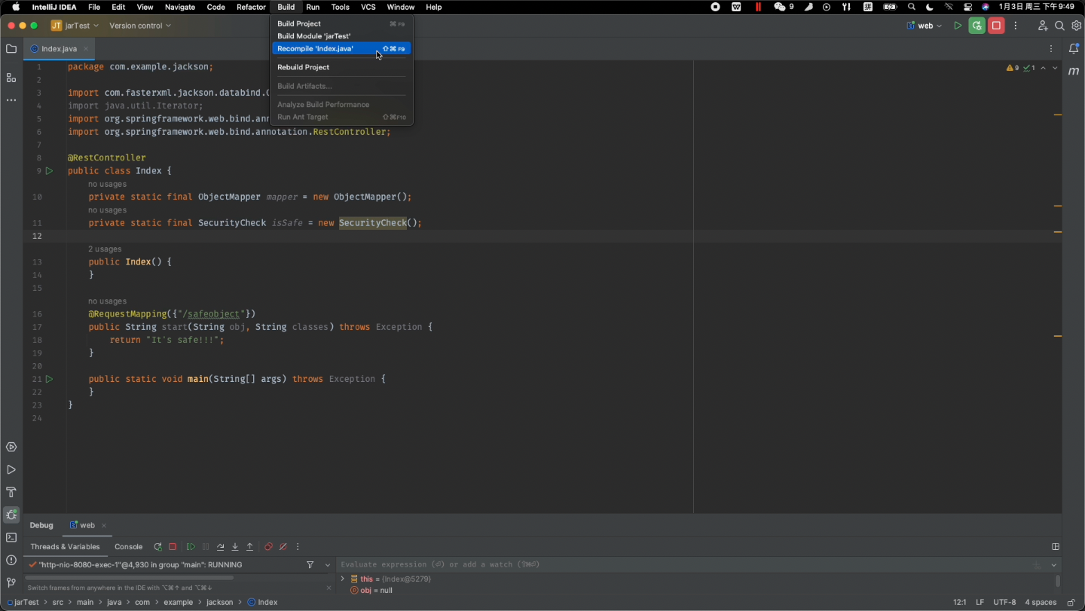The height and width of the screenshot is (611, 1085).
Task: Toggle the thread filter funnel icon
Action: (310, 565)
